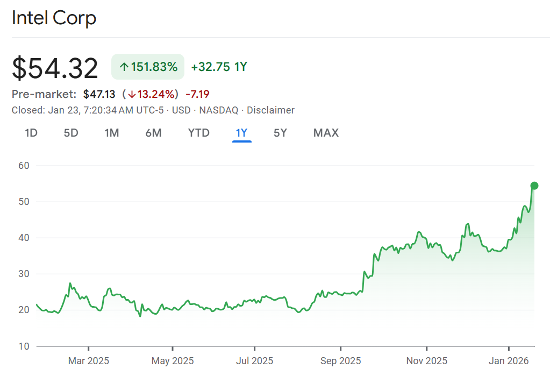Click the active 1Y tab
This screenshot has width=550, height=376.
point(241,133)
